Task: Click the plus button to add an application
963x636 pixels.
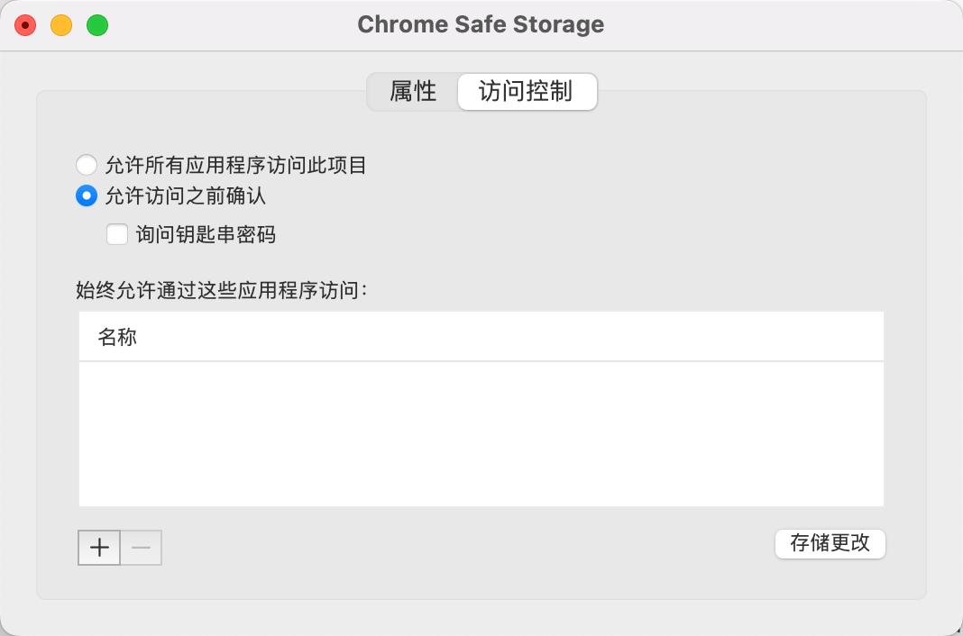Action: click(98, 547)
